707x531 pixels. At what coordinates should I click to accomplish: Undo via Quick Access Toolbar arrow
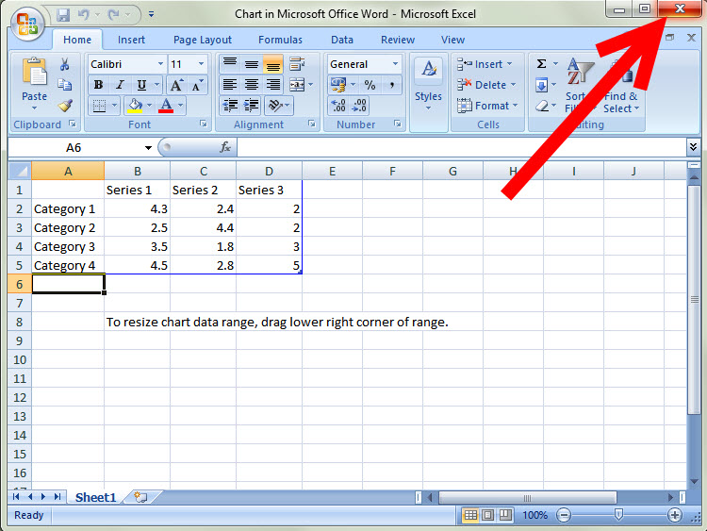(83, 15)
